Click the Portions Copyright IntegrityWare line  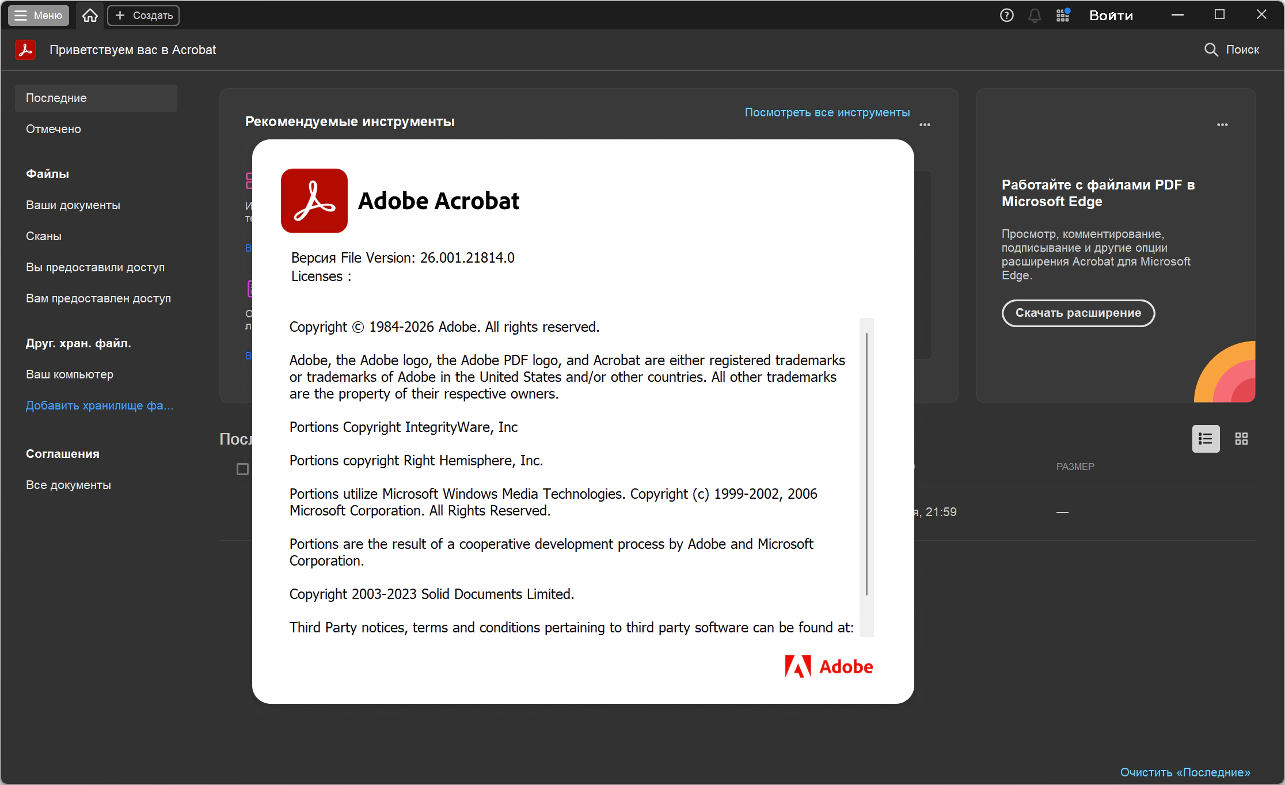point(404,427)
